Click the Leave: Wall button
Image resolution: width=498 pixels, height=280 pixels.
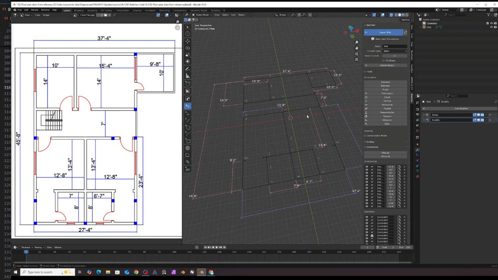[x=385, y=32]
